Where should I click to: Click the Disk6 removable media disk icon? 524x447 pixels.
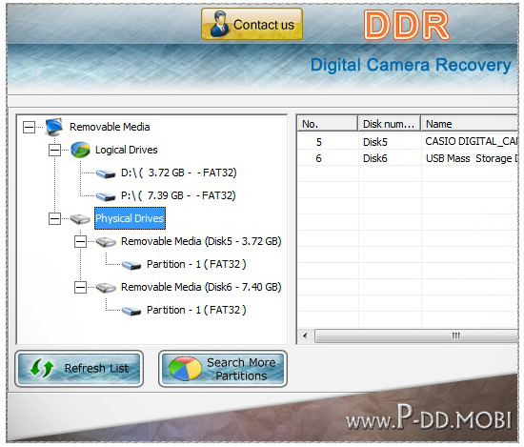tap(106, 288)
